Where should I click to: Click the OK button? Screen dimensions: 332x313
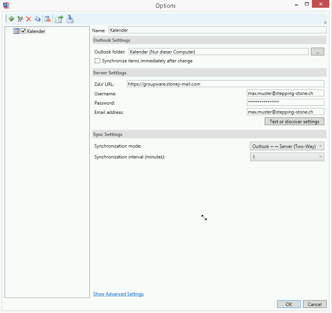[289, 304]
